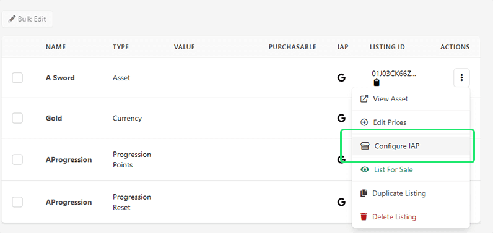
Task: Check the AProgression Progression Points row checkbox
Action: (17, 159)
